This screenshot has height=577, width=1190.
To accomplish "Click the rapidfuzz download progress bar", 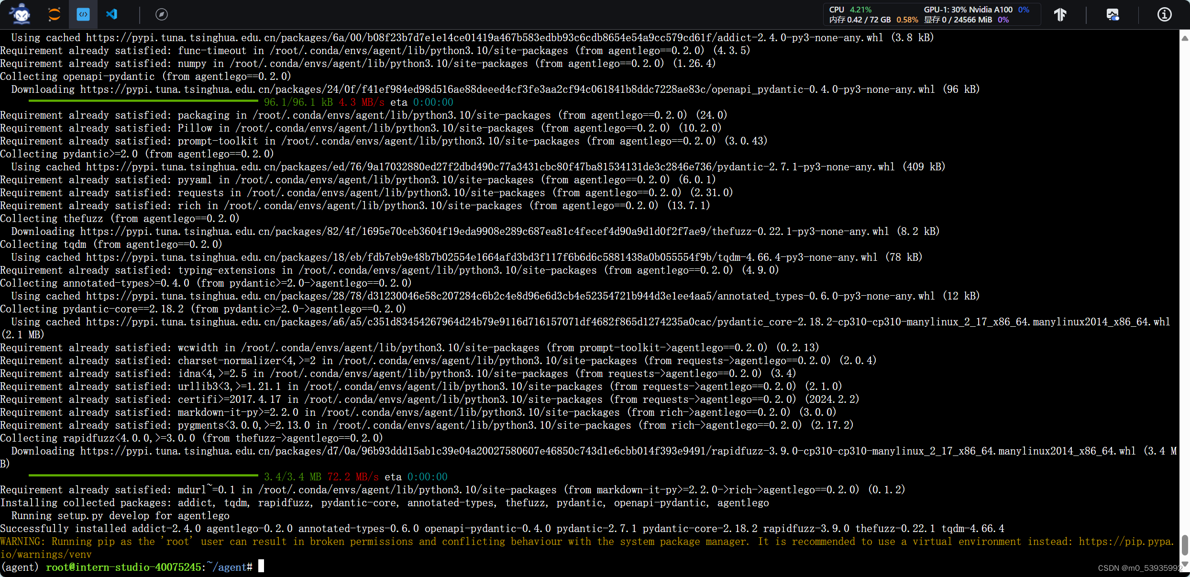I will click(143, 475).
